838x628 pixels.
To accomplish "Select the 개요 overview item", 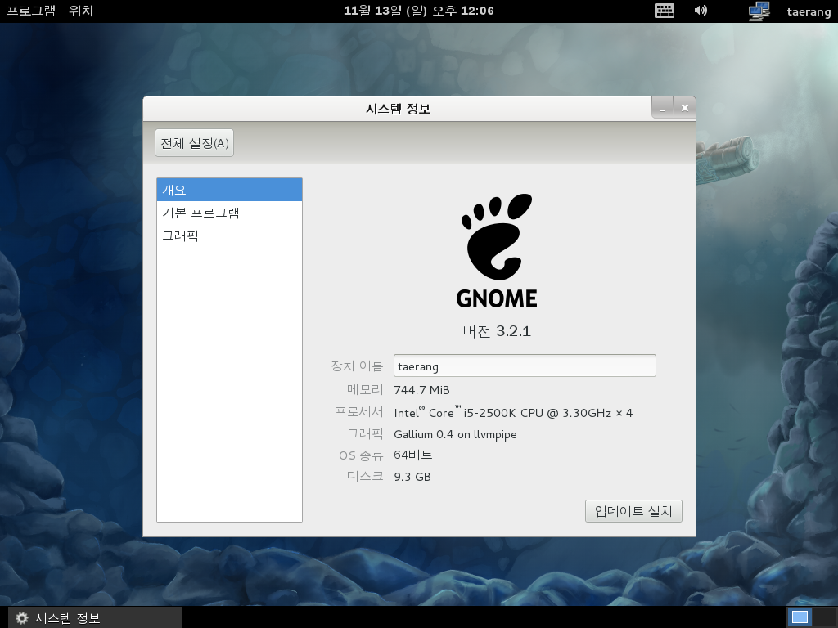I will click(x=229, y=190).
